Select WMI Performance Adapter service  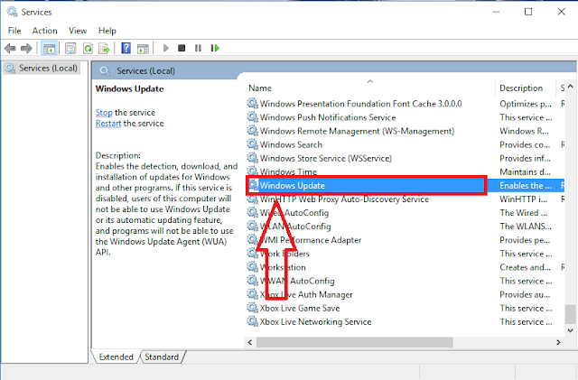tap(311, 240)
